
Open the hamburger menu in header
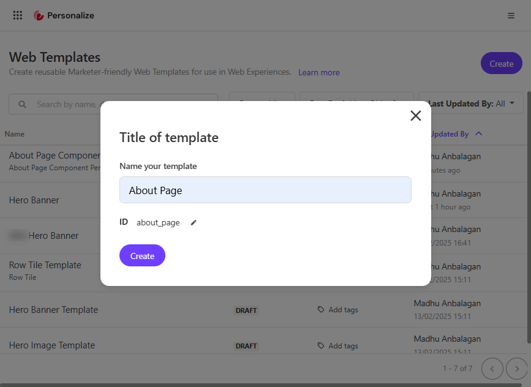pos(511,16)
